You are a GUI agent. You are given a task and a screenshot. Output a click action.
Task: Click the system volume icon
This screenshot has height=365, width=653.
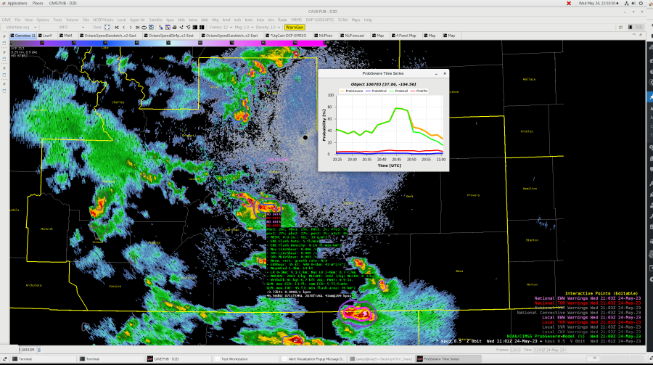(631, 3)
